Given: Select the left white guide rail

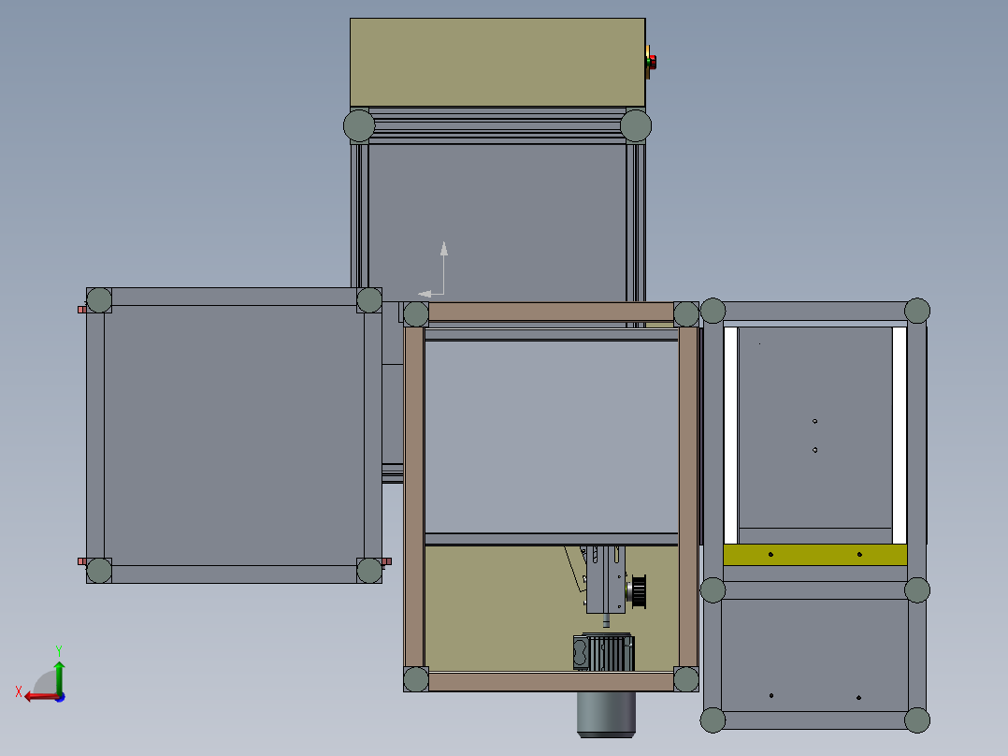Looking at the screenshot, I should 730,436.
